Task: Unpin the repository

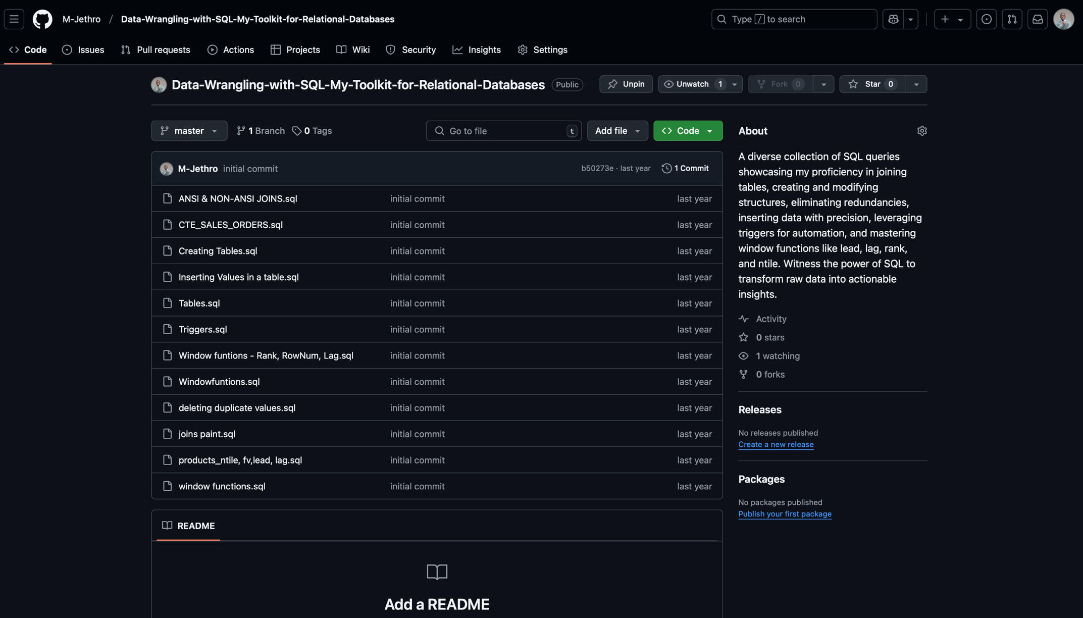Action: coord(626,84)
